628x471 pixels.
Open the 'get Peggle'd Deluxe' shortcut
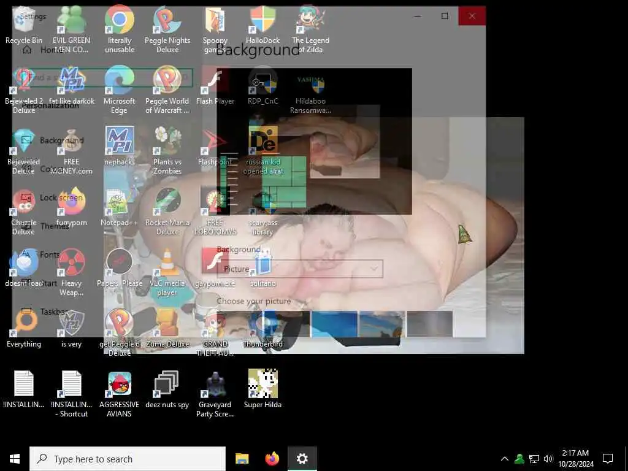tap(120, 333)
